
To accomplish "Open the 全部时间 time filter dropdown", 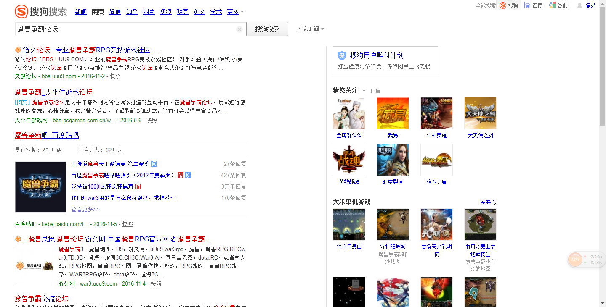I will 311,29.
